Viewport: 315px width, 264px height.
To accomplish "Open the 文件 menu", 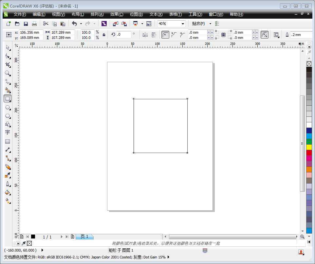I will point(20,14).
